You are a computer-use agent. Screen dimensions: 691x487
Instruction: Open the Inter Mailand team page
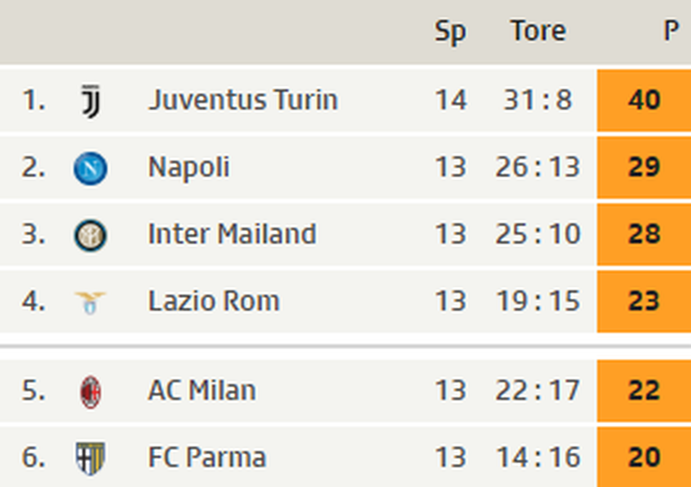click(x=232, y=234)
